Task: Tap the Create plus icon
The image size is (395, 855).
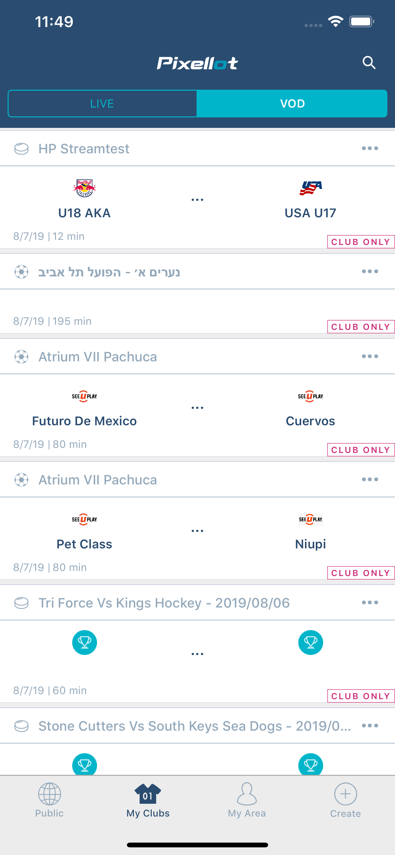Action: click(345, 794)
